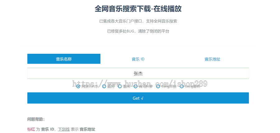The width and height of the screenshot is (280, 133).
Task: Click the underlined 下划线 text
Action: (x=64, y=130)
